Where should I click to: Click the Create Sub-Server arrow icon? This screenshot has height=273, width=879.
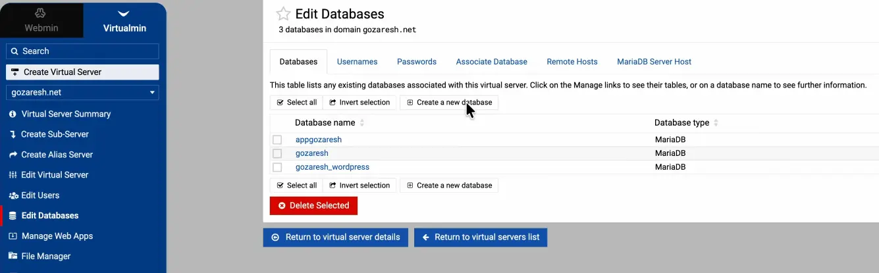[13, 134]
